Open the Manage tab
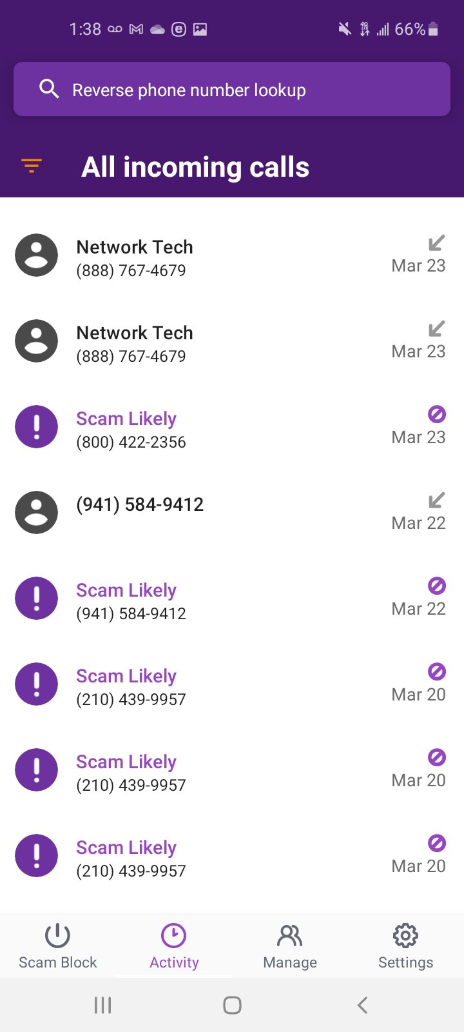Screen dimensions: 464x1032 click(290, 946)
